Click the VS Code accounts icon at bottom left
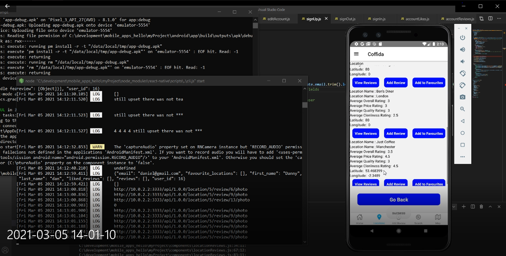 (5, 250)
